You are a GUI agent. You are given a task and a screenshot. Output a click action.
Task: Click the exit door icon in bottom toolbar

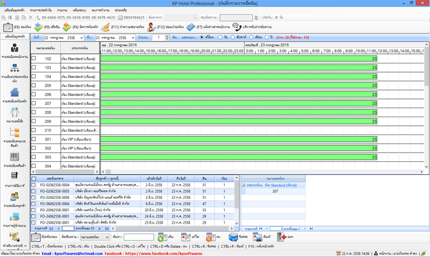click(x=281, y=237)
